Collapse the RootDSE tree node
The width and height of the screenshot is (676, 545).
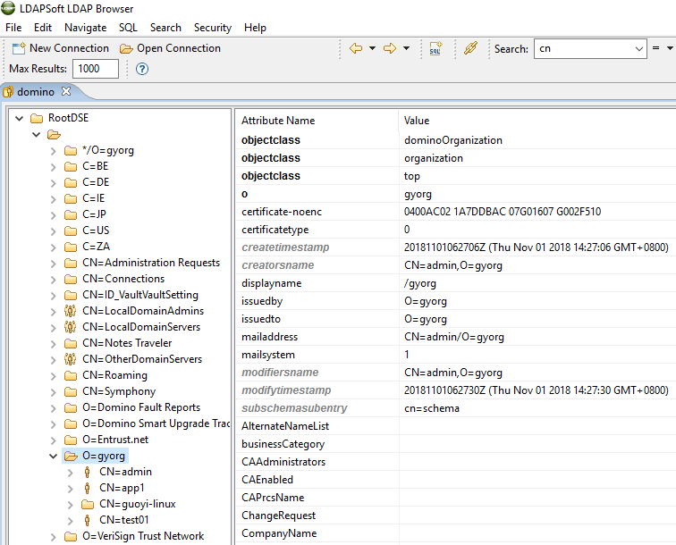pyautogui.click(x=19, y=118)
